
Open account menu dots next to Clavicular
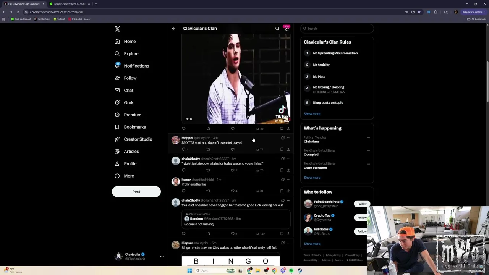[x=162, y=256]
